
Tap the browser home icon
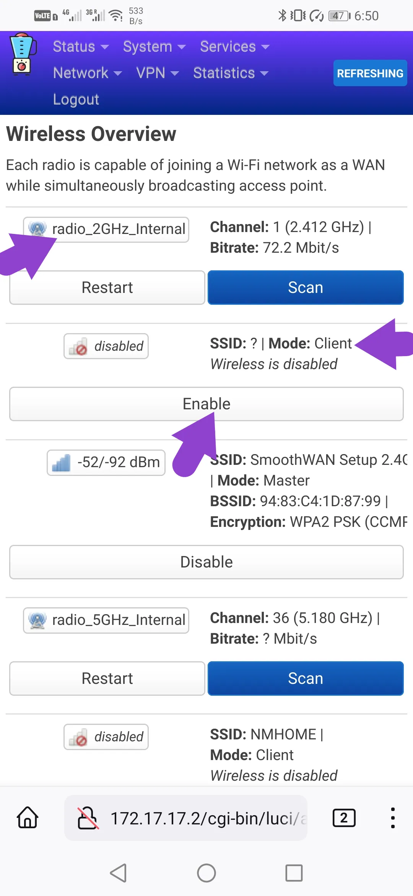(28, 818)
